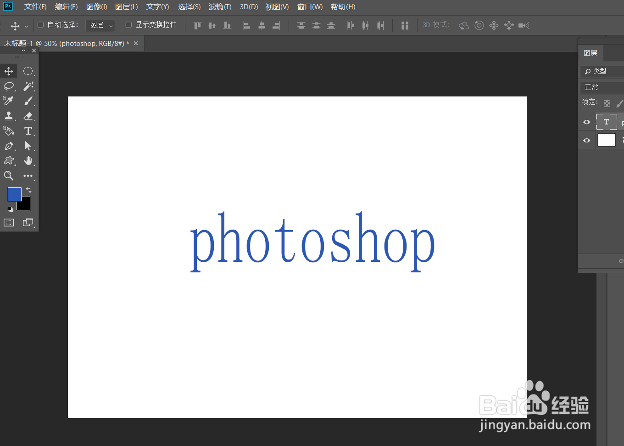Align horizontal centers of layers
The height and width of the screenshot is (446, 624).
tap(262, 25)
